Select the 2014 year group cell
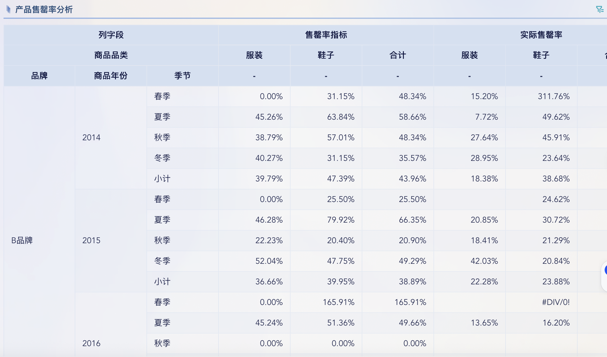607x357 pixels. coord(91,137)
